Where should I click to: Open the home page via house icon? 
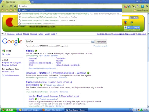click(x=15, y=6)
